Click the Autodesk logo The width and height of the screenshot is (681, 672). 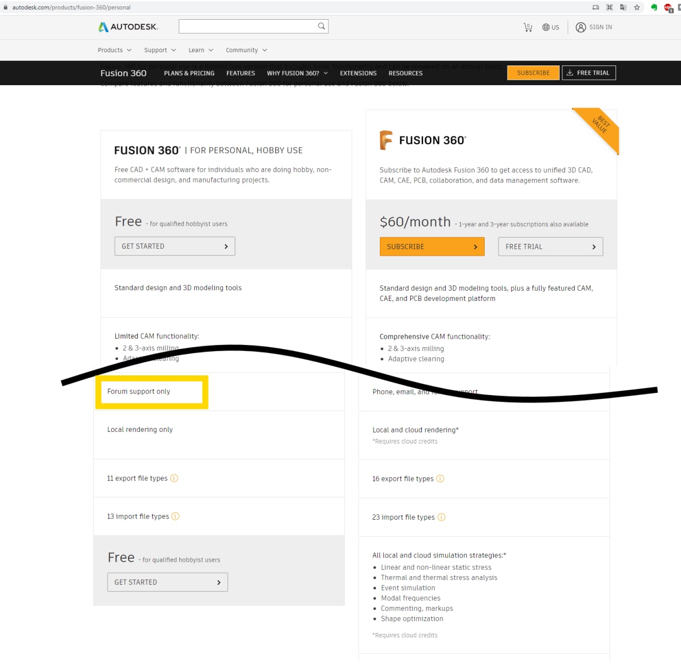pyautogui.click(x=128, y=27)
